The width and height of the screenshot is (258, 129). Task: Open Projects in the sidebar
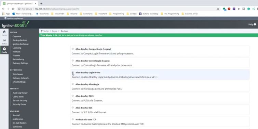click(16, 55)
